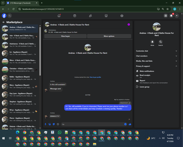This screenshot has width=183, height=147.
Task: Open the Friends icon in top navigation
Action: point(90,16)
